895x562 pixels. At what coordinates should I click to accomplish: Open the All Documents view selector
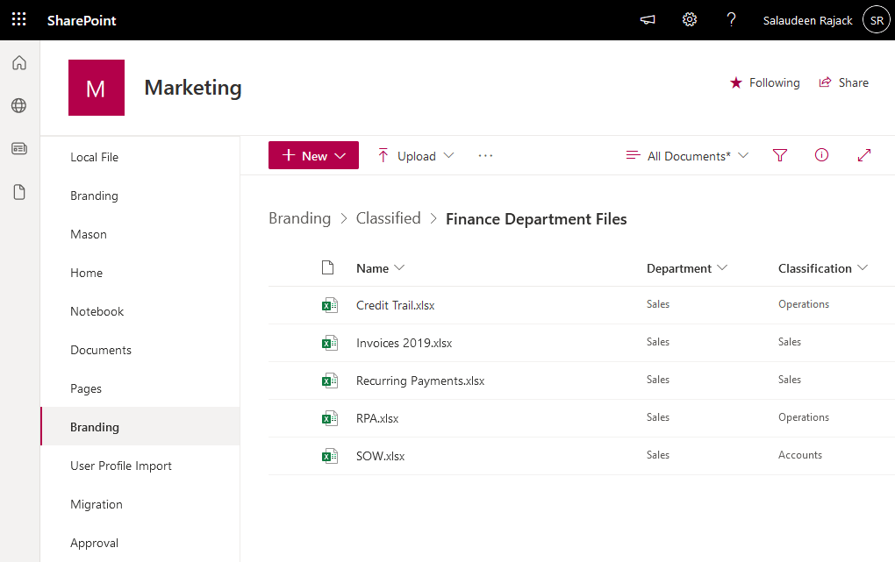tap(687, 155)
